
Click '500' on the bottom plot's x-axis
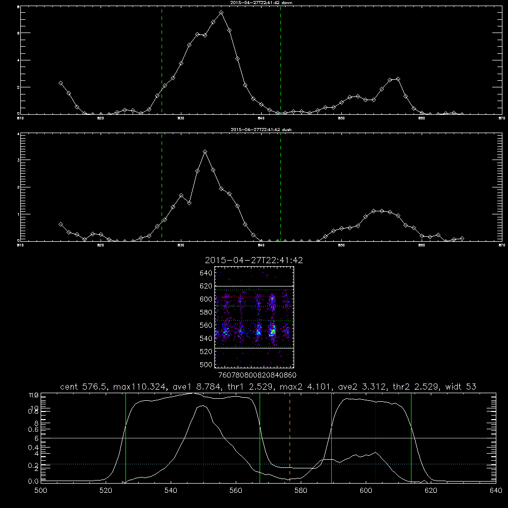click(41, 491)
